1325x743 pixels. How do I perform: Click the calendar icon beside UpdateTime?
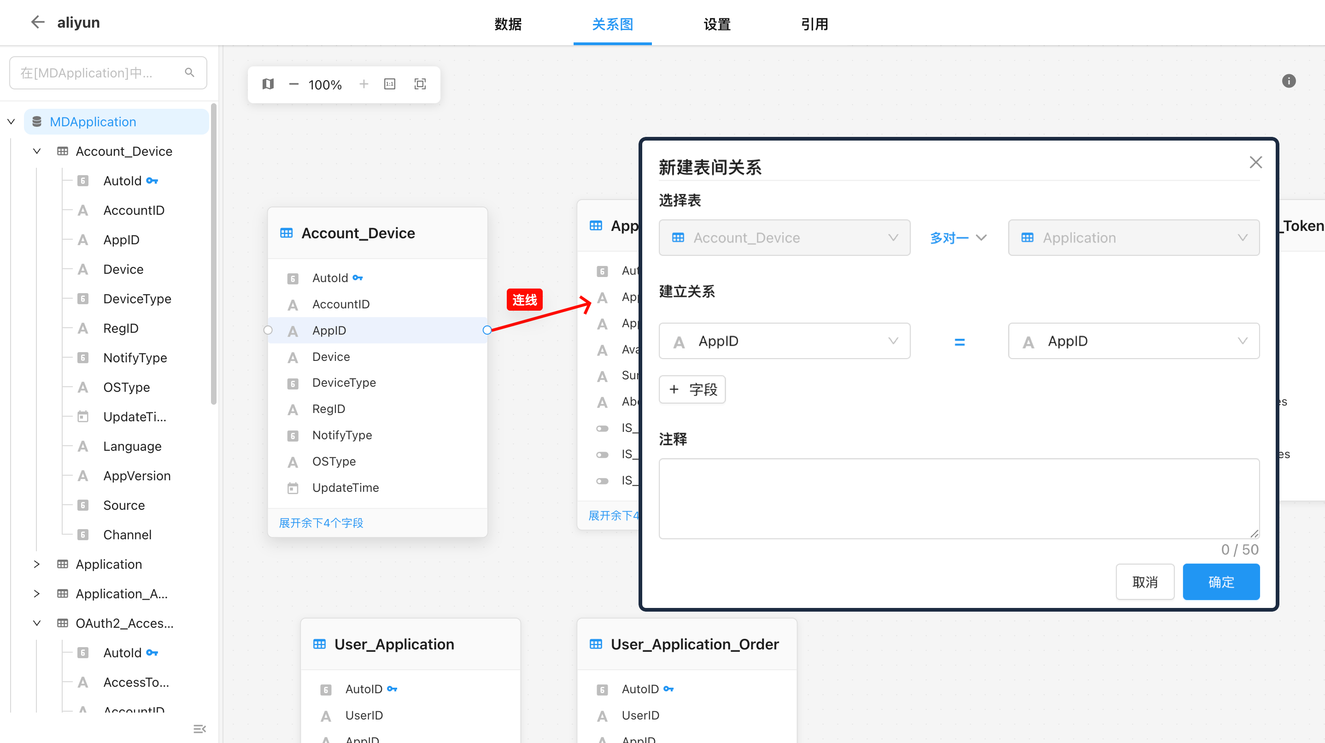pyautogui.click(x=293, y=488)
